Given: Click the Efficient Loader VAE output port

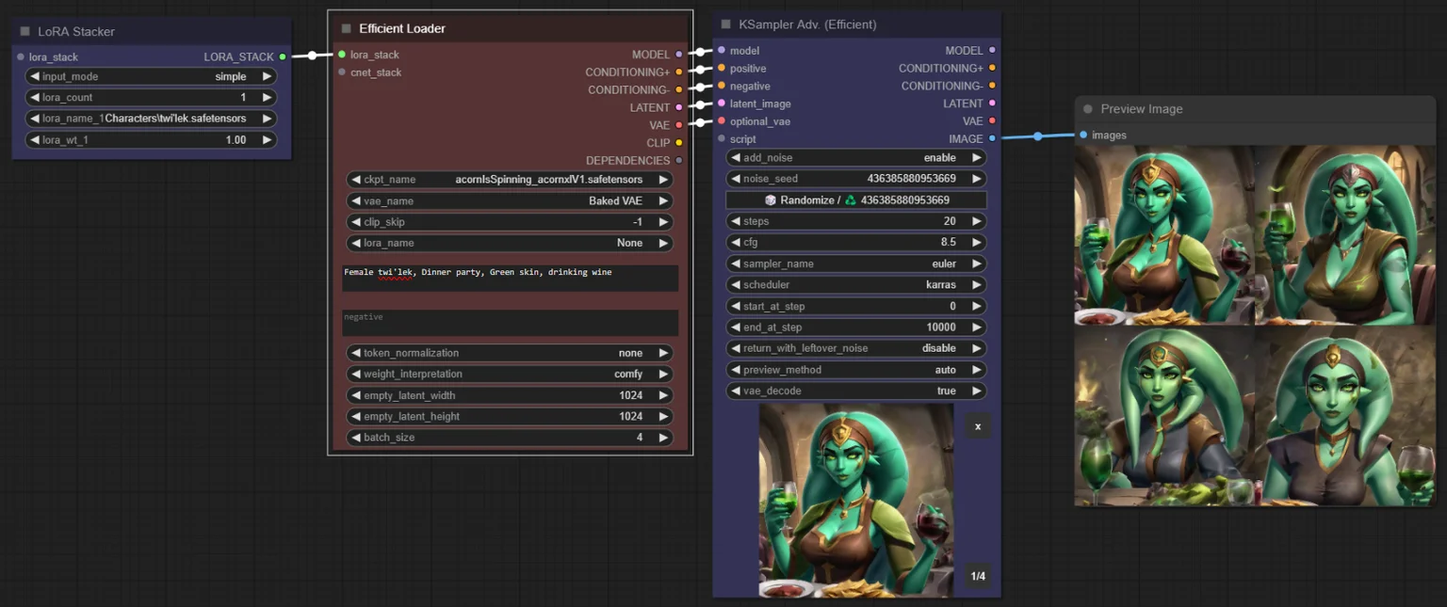Looking at the screenshot, I should tap(679, 124).
